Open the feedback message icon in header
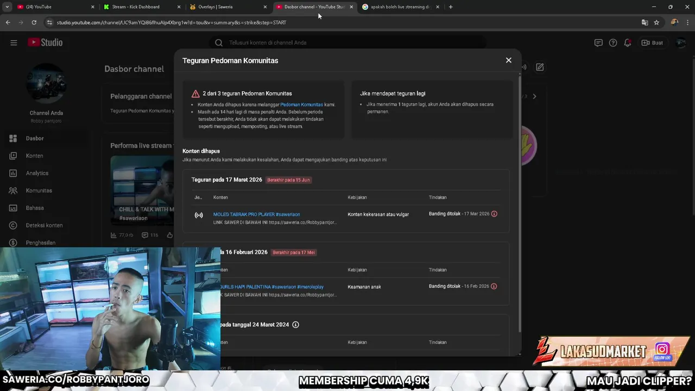695x391 pixels. (598, 43)
